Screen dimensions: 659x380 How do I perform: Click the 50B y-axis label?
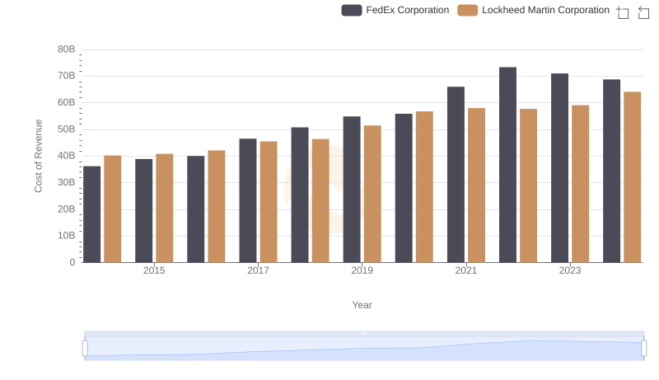(67, 129)
